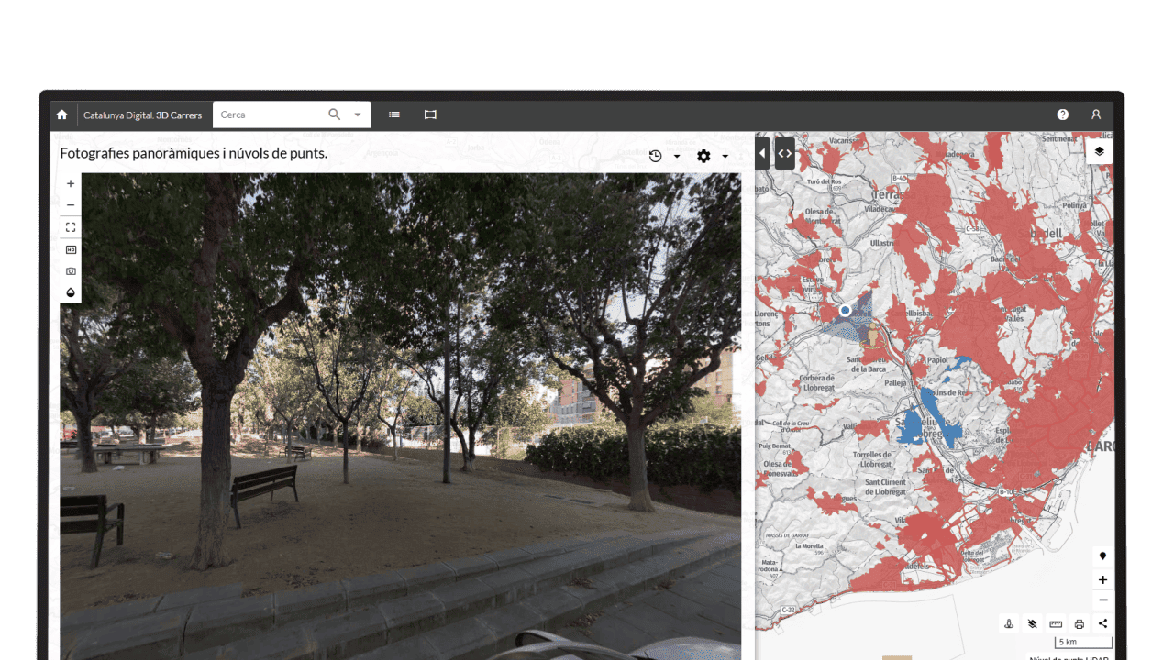Click the search magnifier icon
1174x660 pixels.
(x=335, y=115)
